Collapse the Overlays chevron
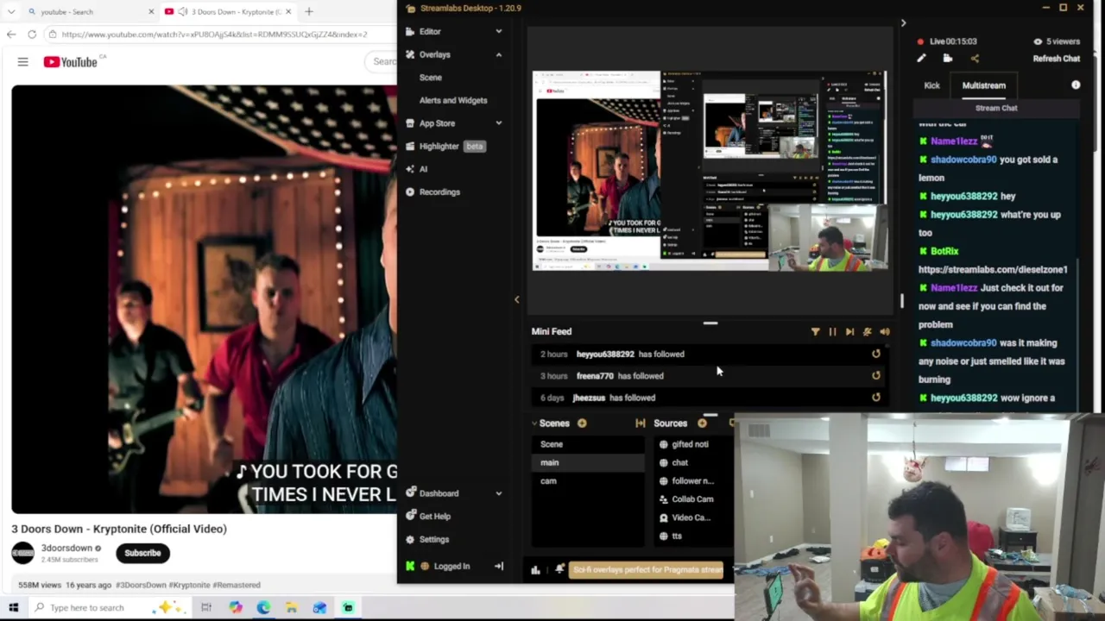 point(498,54)
